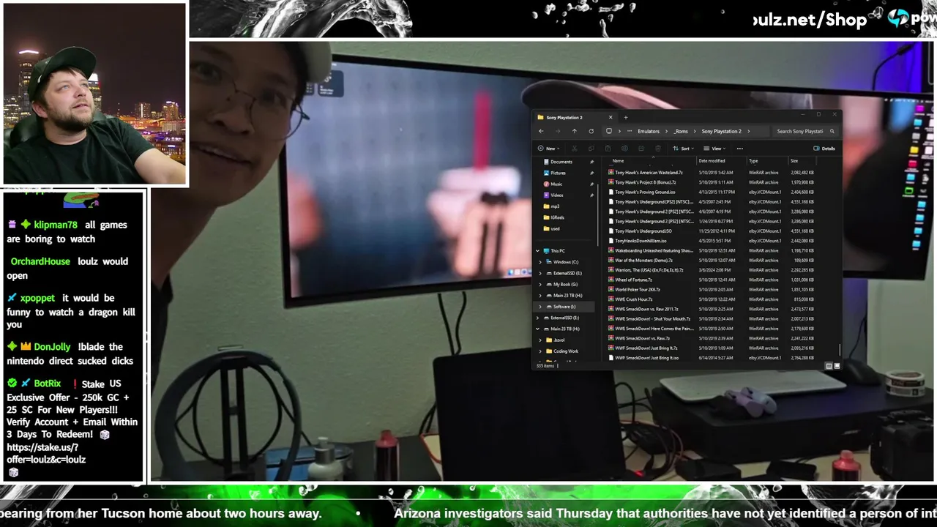The width and height of the screenshot is (937, 527).
Task: Click the Cut scissors icon in toolbar
Action: [x=575, y=149]
